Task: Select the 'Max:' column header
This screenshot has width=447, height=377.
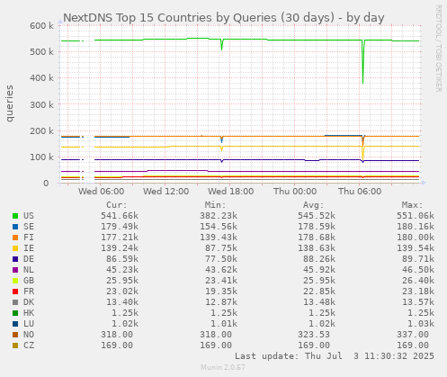Action: [x=412, y=205]
